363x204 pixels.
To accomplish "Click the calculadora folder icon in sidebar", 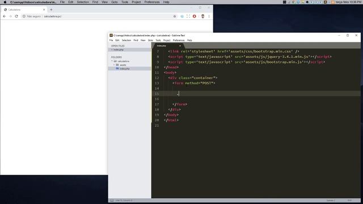I will (x=115, y=61).
